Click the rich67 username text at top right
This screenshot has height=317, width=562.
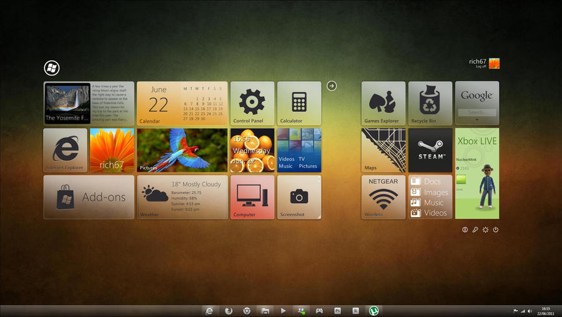pyautogui.click(x=478, y=61)
